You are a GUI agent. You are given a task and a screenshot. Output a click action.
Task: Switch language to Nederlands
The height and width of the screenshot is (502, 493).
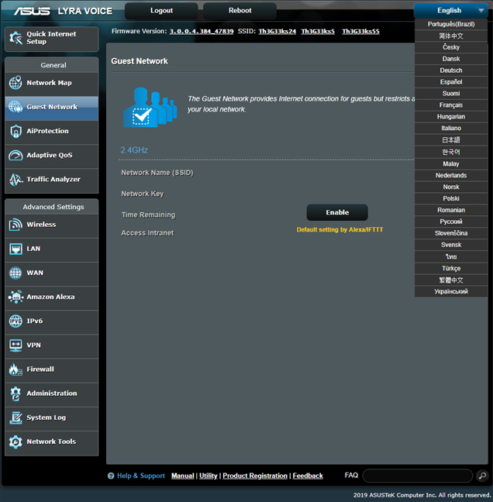click(x=451, y=175)
